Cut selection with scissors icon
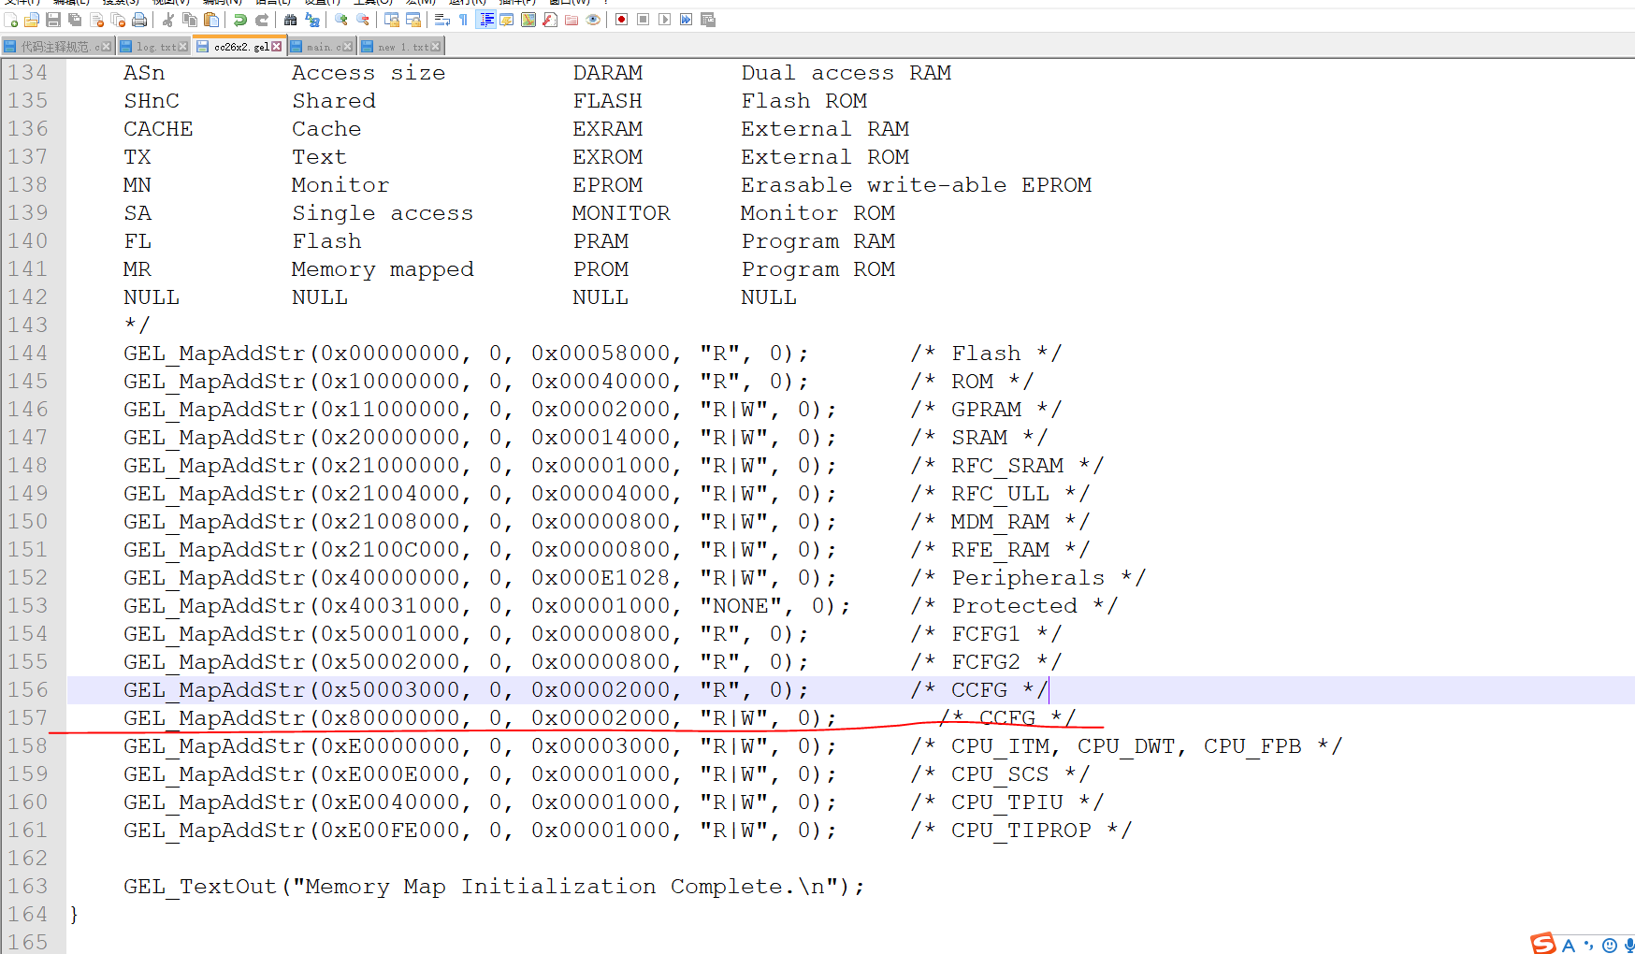This screenshot has height=954, width=1635. coord(168,20)
